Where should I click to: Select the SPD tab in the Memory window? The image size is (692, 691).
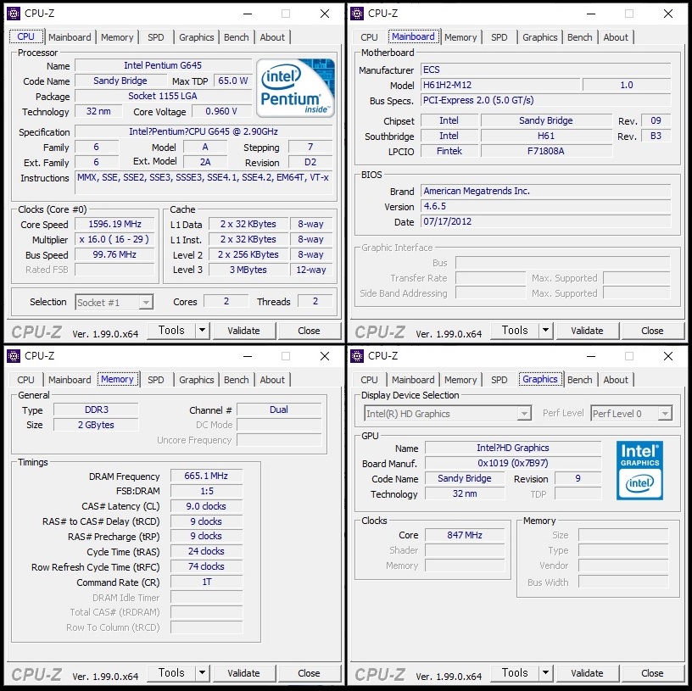[x=156, y=380]
